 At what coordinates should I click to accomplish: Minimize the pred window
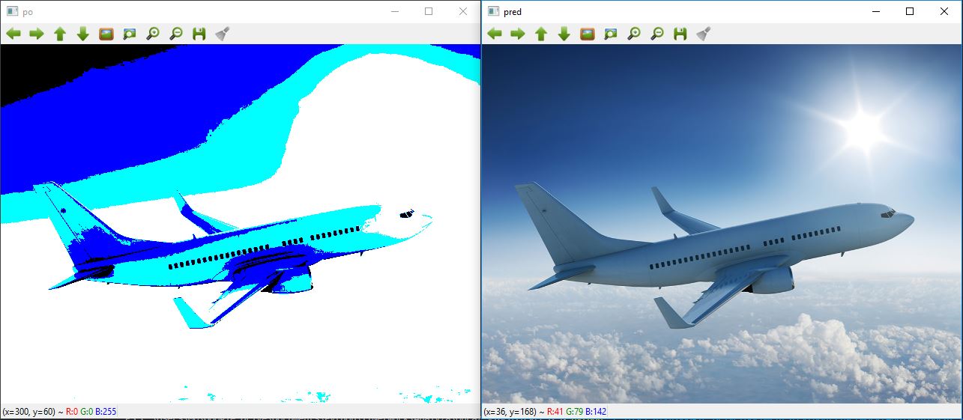(875, 12)
